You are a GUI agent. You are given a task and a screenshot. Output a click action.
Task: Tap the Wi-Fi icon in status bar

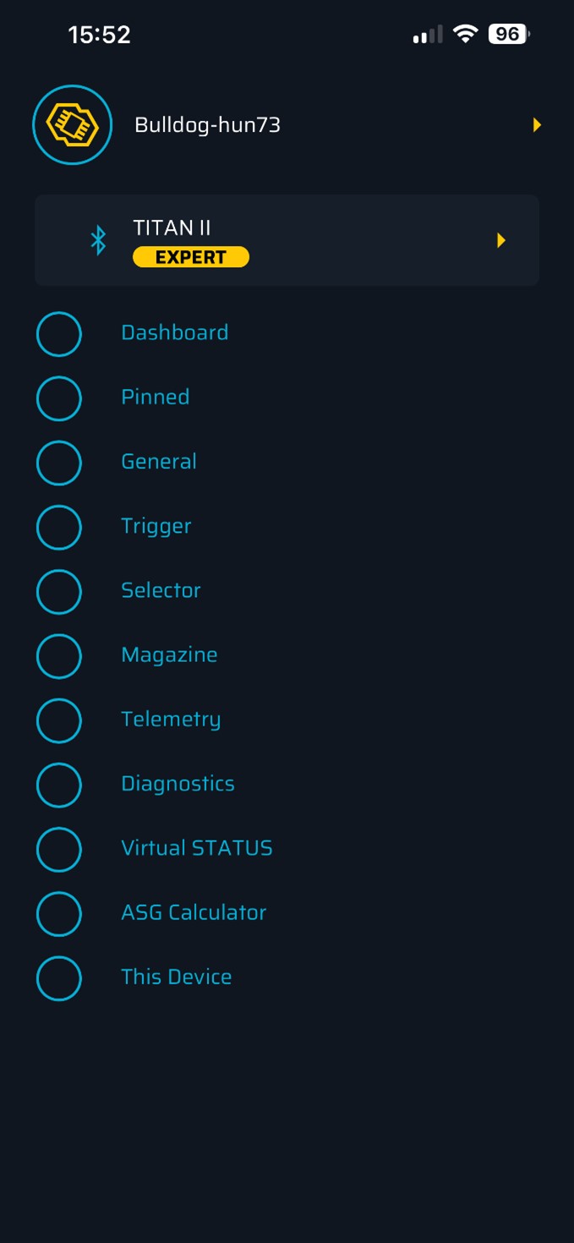pyautogui.click(x=465, y=34)
